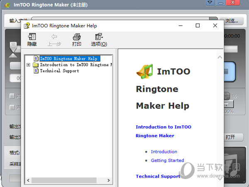The width and height of the screenshot is (249, 187).
Task: Click 浏览... browse button in main window
Action: pyautogui.click(x=232, y=21)
